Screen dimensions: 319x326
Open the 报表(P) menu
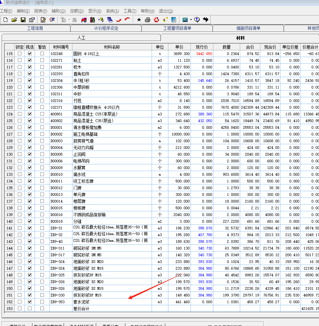pos(41,11)
